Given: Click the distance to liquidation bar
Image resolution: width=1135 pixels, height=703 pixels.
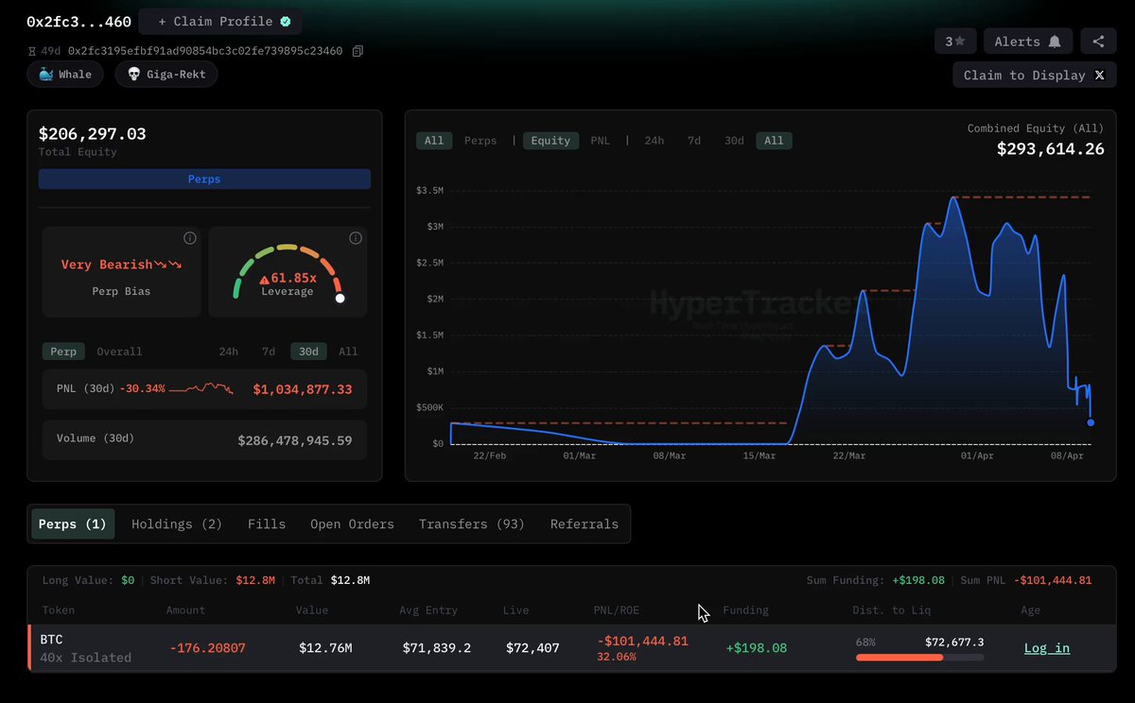Looking at the screenshot, I should [918, 657].
